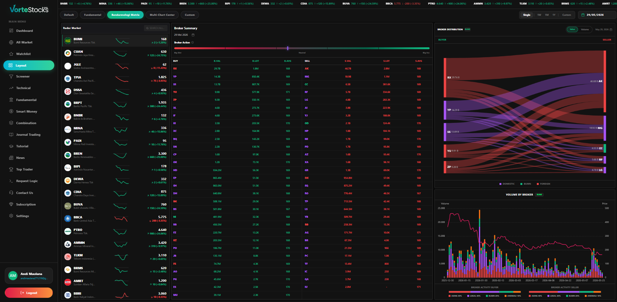Select the 1M period option
The width and height of the screenshot is (617, 302).
coord(547,15)
